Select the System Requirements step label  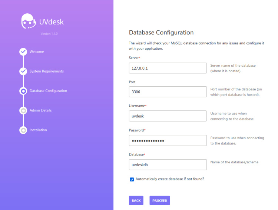47,71
